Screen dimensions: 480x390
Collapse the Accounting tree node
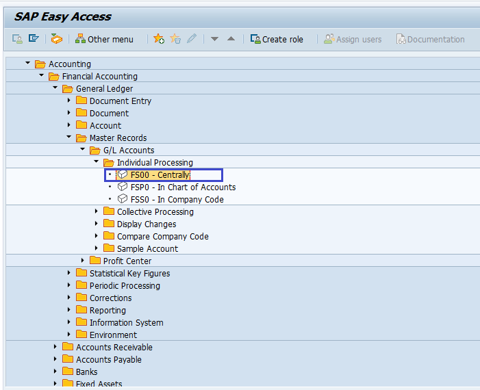[x=28, y=63]
